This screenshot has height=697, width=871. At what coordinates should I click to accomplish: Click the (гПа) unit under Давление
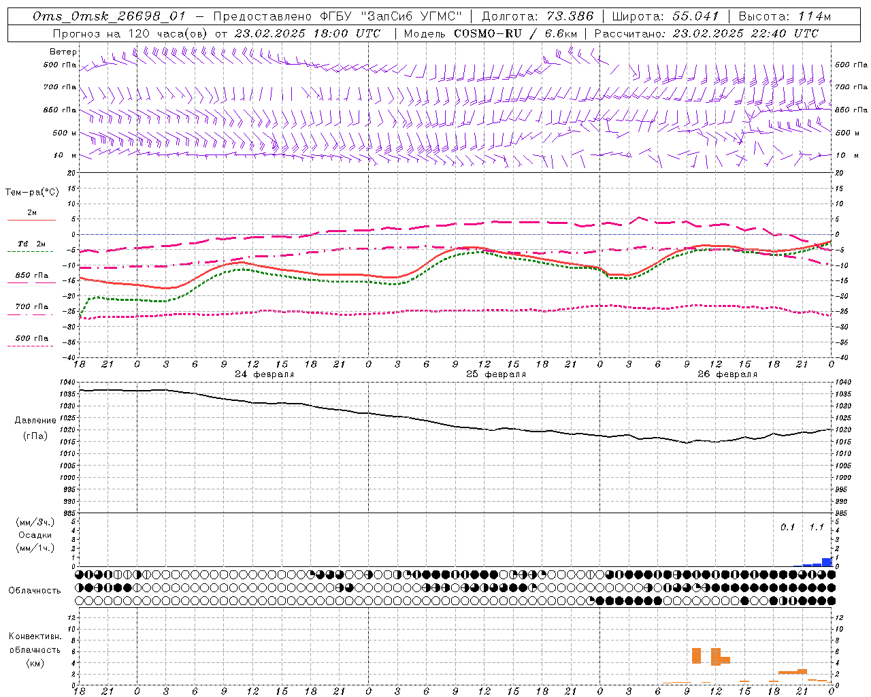pos(35,436)
